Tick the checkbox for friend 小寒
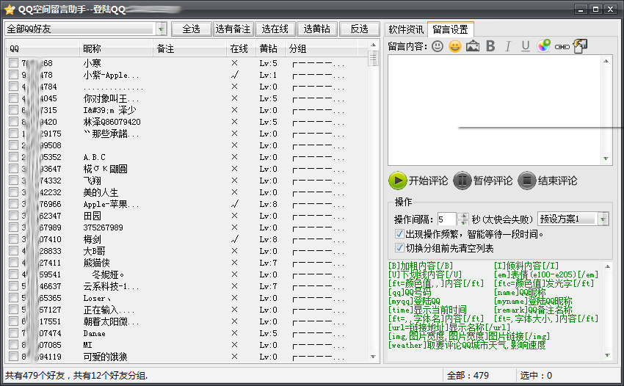The image size is (624, 386). pos(13,63)
